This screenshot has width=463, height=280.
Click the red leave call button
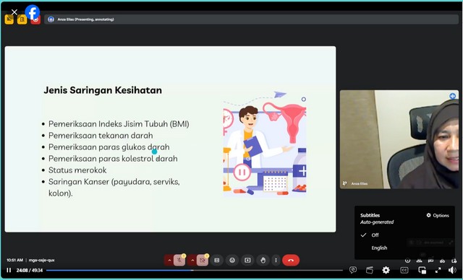point(291,261)
